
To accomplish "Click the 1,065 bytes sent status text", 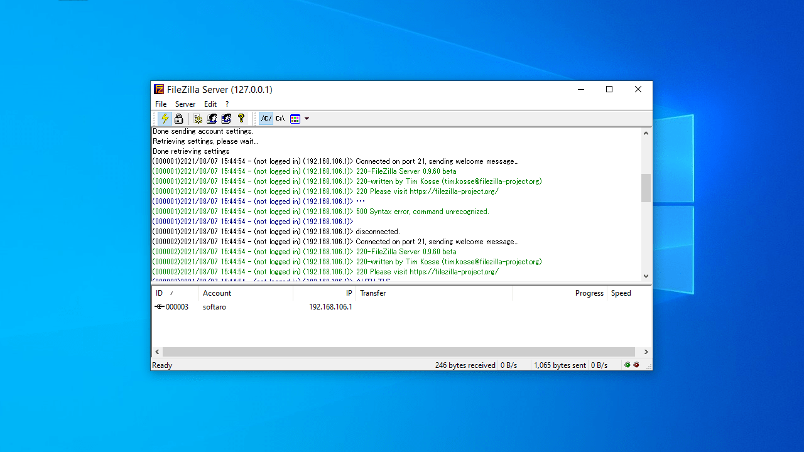I will 560,365.
